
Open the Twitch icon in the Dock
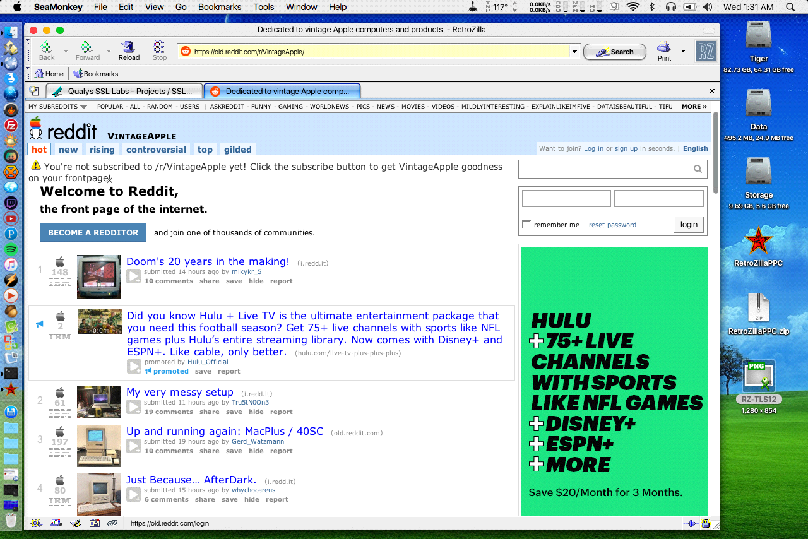point(11,203)
